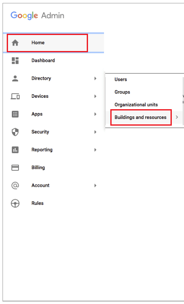The height and width of the screenshot is (304, 184).
Task: Click the Reporting bar chart icon
Action: pos(15,150)
